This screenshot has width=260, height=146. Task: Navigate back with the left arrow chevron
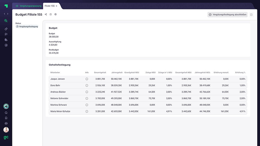point(4,14)
